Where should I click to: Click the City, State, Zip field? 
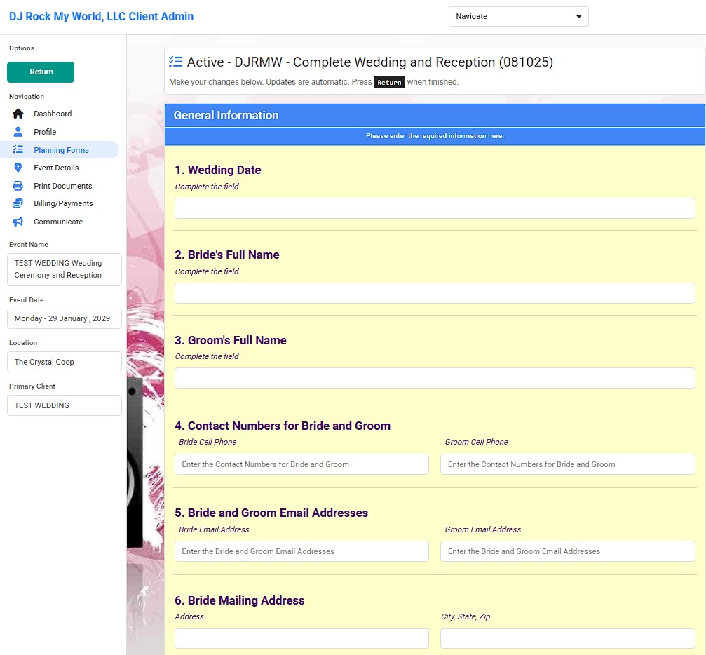568,638
